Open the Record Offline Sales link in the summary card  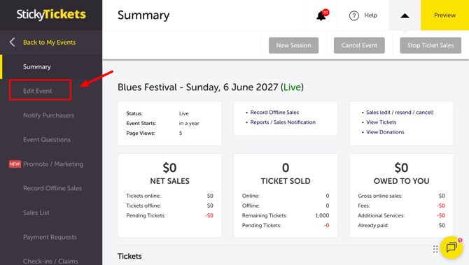click(x=274, y=113)
